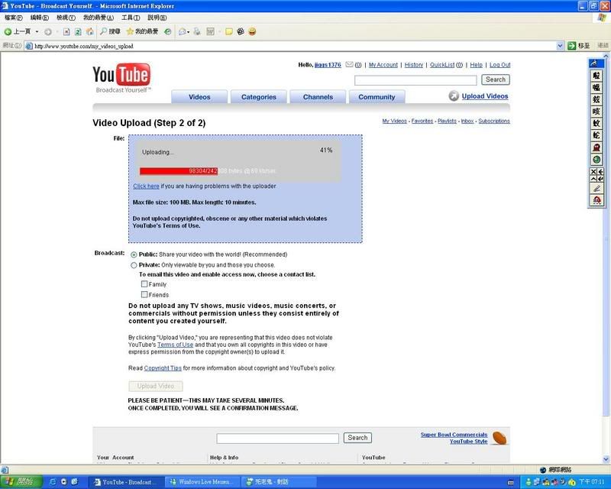The height and width of the screenshot is (489, 611).
Task: Stop loading with the red X icon
Action: (x=66, y=31)
